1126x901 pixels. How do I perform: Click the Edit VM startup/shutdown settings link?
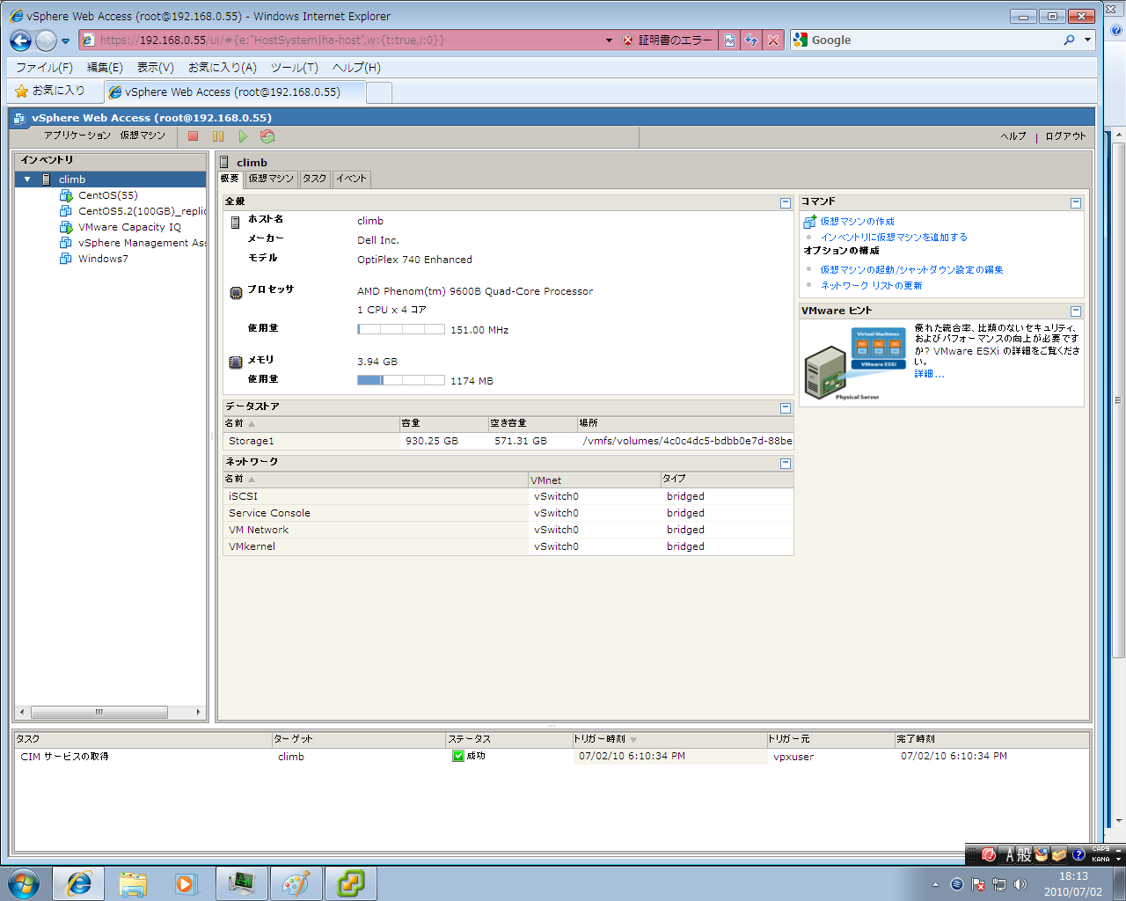pos(911,270)
